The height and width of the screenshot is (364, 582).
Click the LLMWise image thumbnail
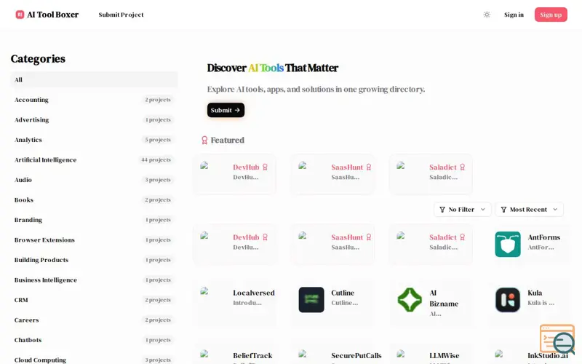click(401, 354)
